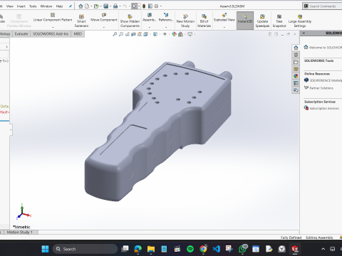342x256 pixels.
Task: Open SOLIDWORKS Resources home tab in task pane
Action: tap(296, 48)
